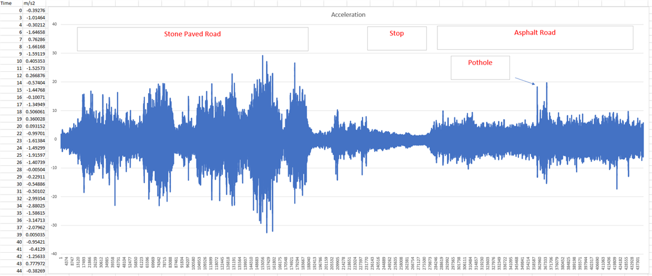Select the "Stone Paved Road" text box
Image resolution: width=652 pixels, height=276 pixels.
click(x=192, y=39)
